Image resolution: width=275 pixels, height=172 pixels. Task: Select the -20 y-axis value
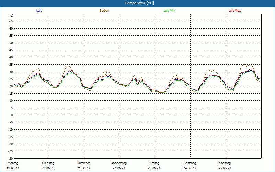pyautogui.click(x=11, y=144)
